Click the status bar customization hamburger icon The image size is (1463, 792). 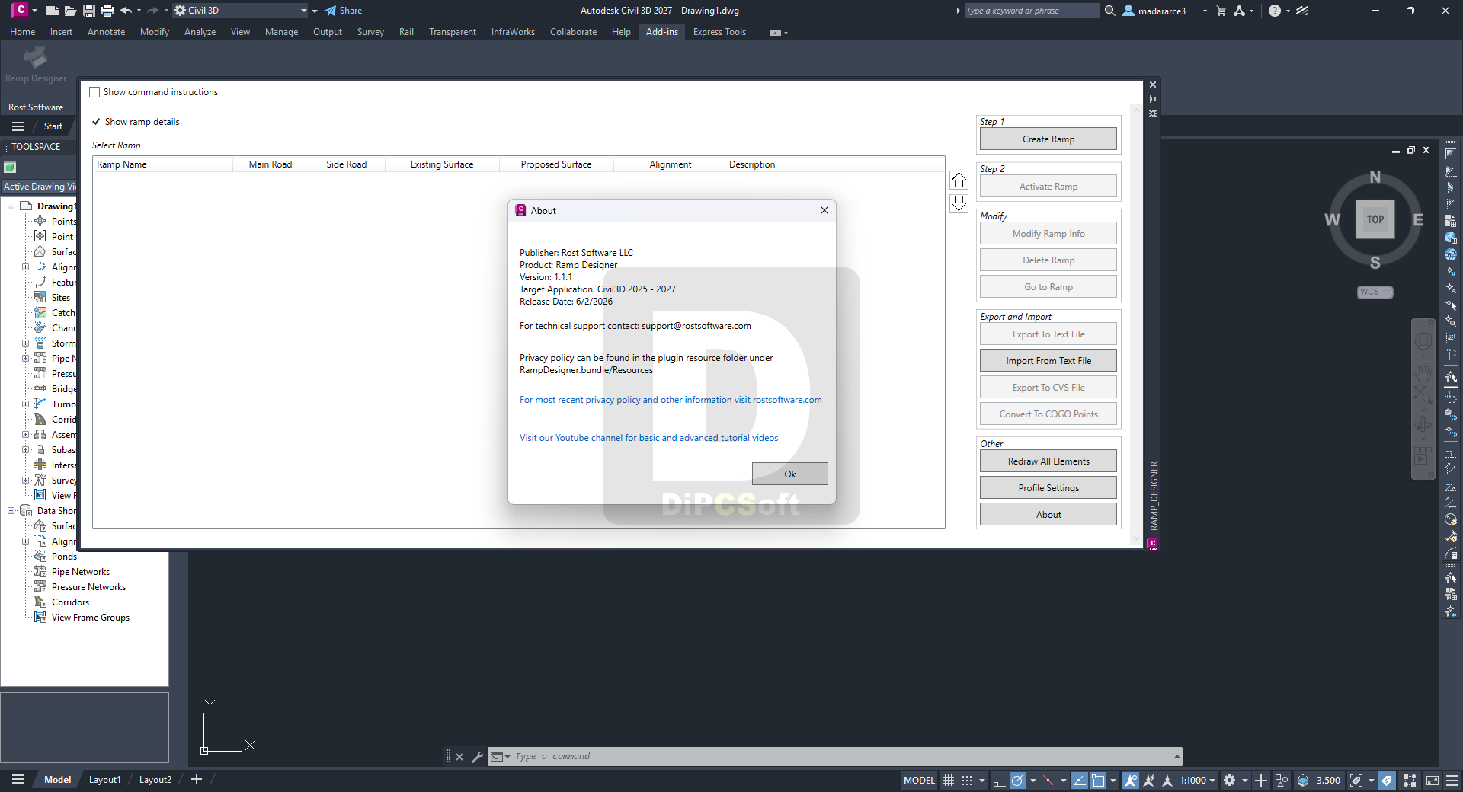click(1452, 780)
